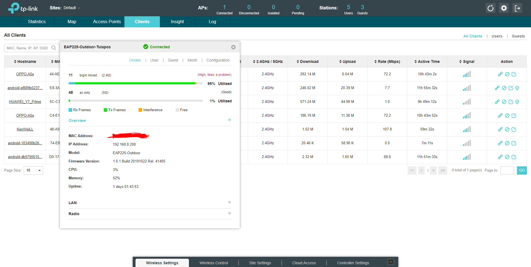Open Controller Settings tab
This screenshot has width=531, height=267.
pyautogui.click(x=353, y=263)
